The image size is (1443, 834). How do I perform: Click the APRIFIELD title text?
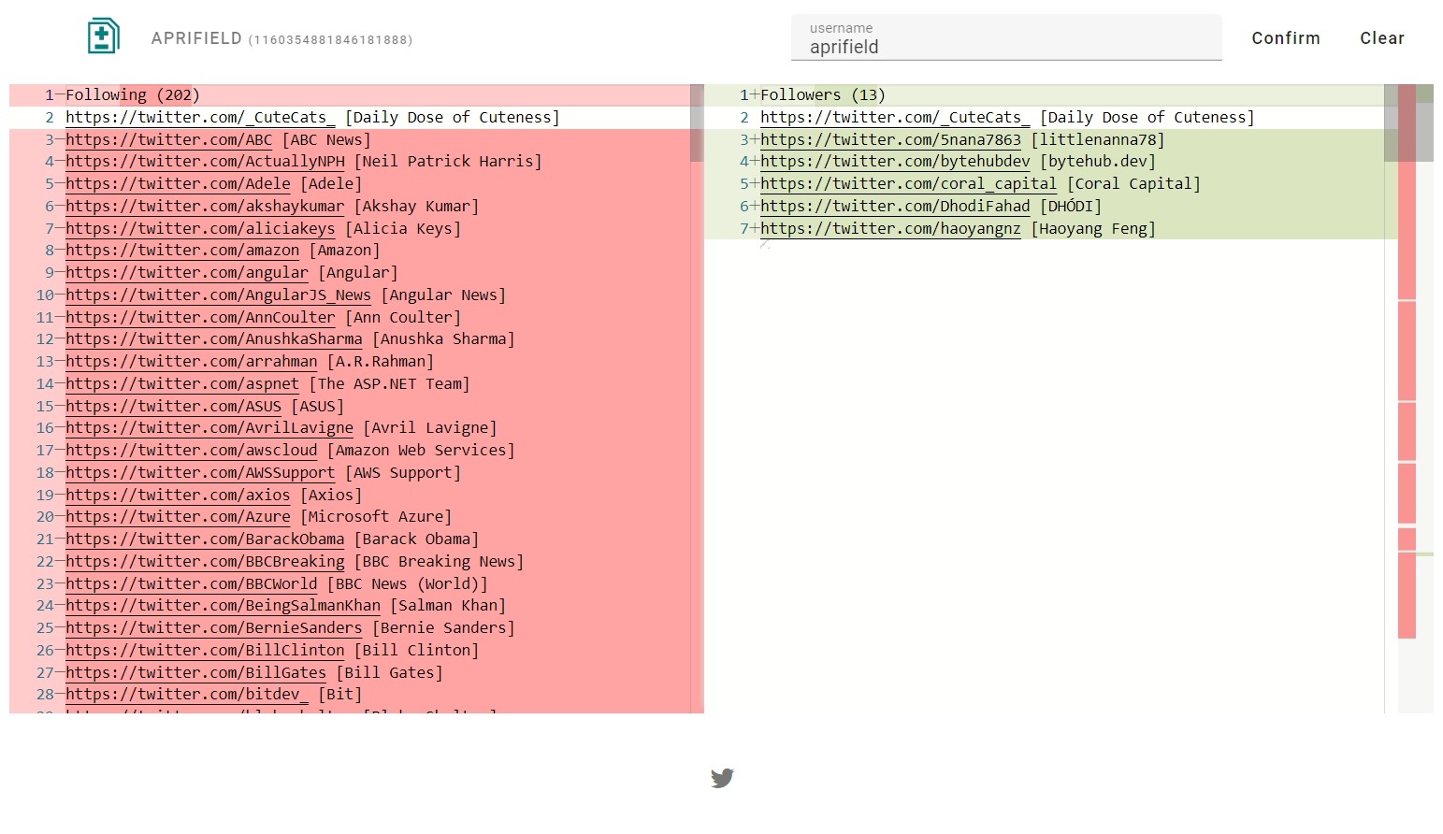(x=196, y=38)
